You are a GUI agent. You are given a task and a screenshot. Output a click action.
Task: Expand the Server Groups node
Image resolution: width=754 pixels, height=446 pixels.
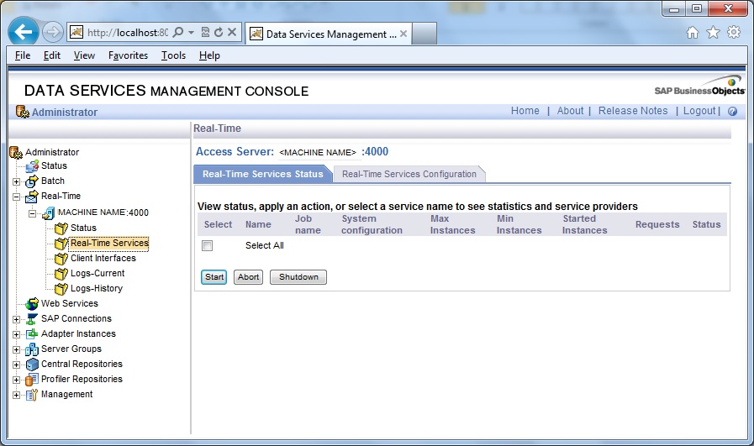click(16, 350)
